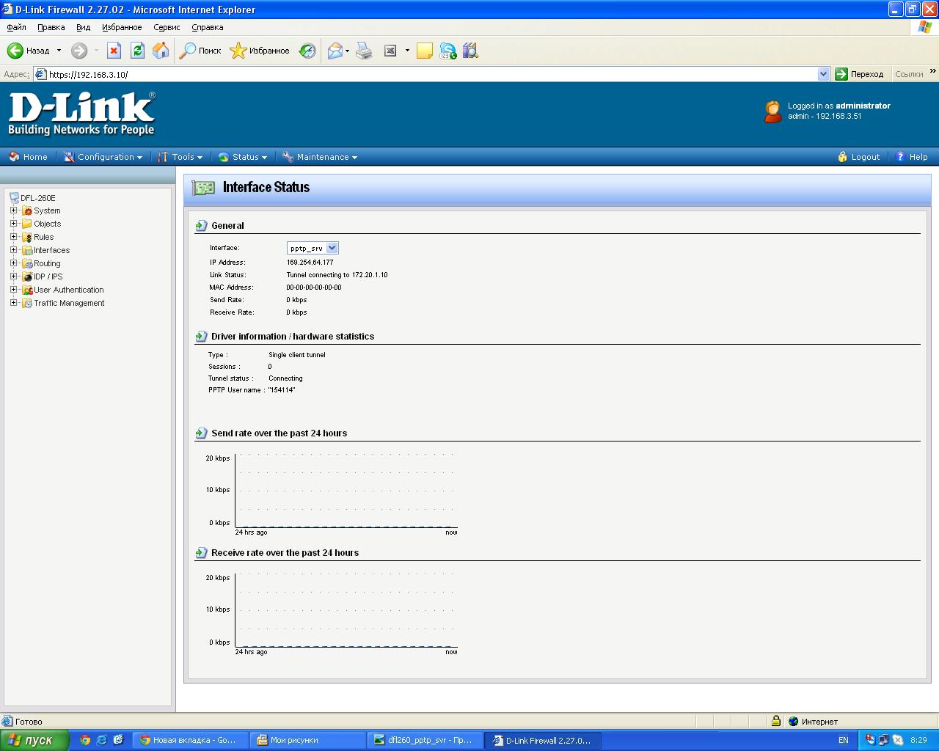Select Traffic Management in the navigation tree
Viewport: 939px width, 751px height.
click(x=69, y=303)
